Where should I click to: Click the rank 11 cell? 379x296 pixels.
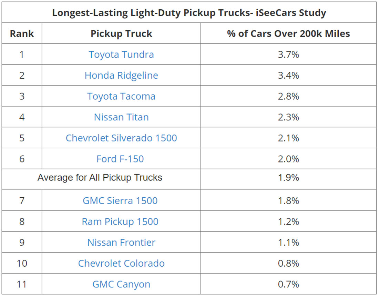click(x=22, y=284)
